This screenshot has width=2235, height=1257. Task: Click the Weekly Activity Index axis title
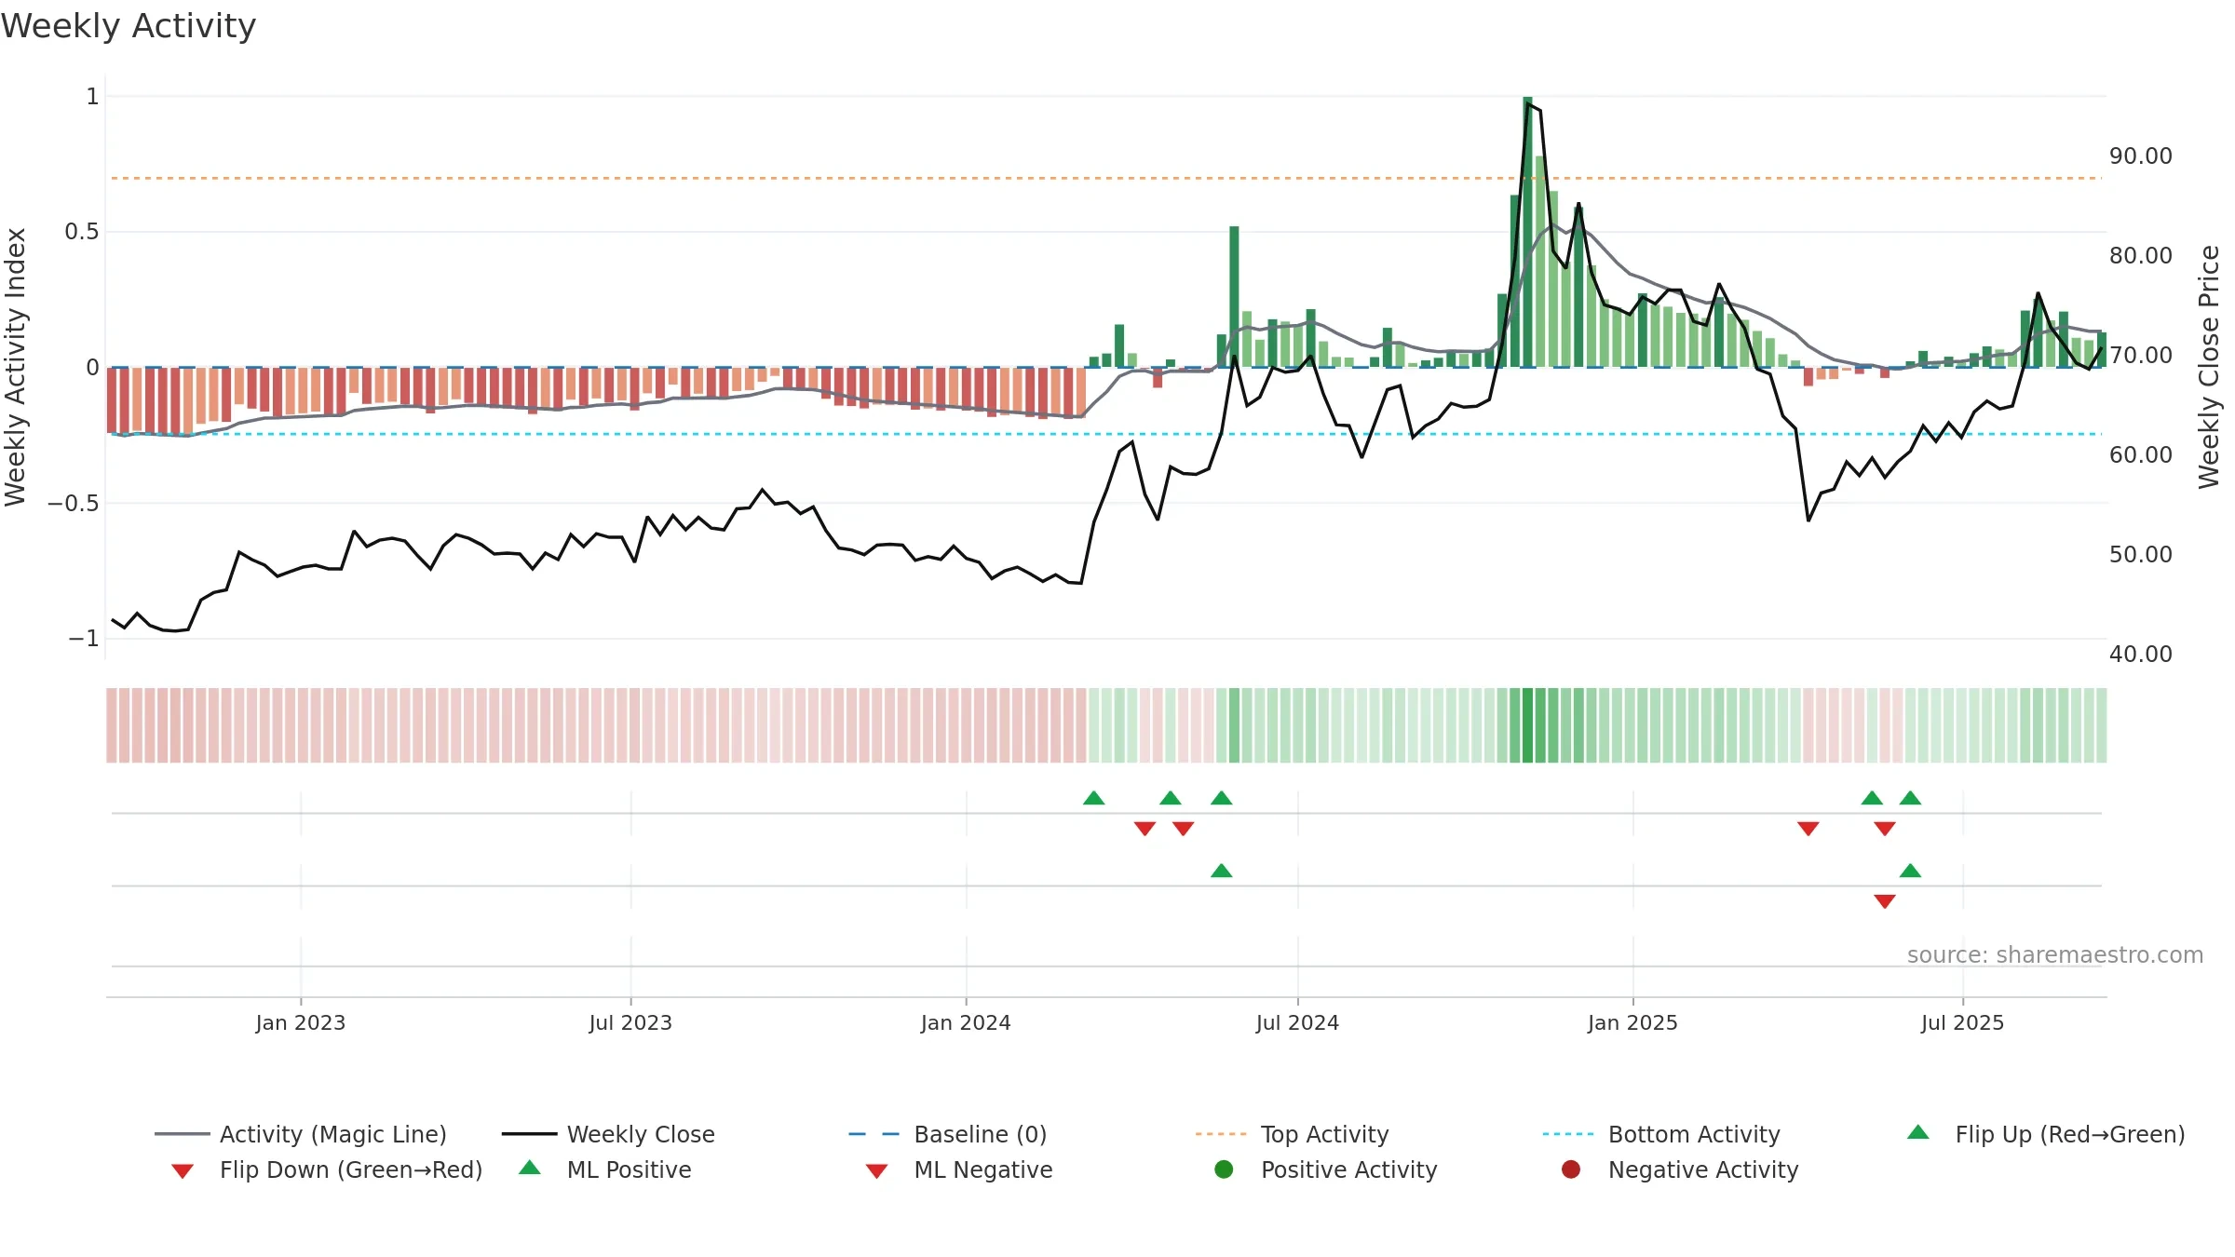[x=16, y=367]
